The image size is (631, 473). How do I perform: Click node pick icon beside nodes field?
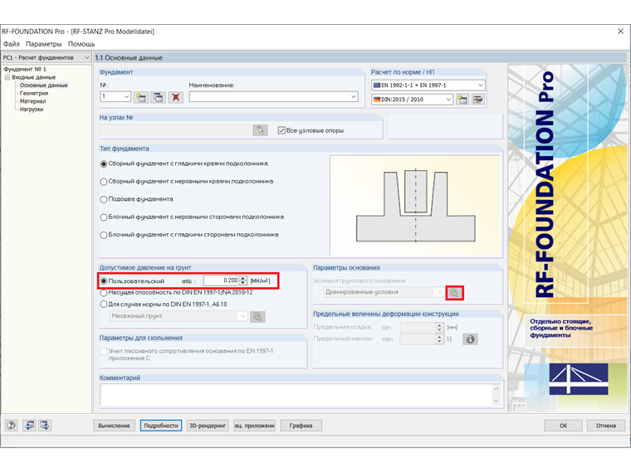coord(261,130)
